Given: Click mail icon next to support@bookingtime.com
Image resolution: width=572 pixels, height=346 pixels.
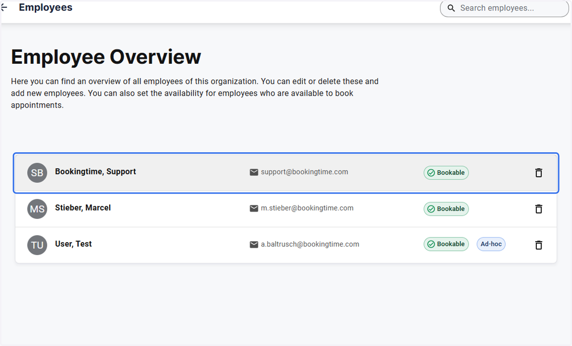Looking at the screenshot, I should click(x=254, y=172).
